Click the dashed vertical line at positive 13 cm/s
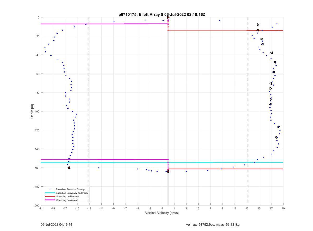 pos(248,111)
